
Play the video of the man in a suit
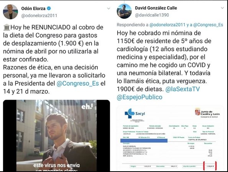point(56,135)
